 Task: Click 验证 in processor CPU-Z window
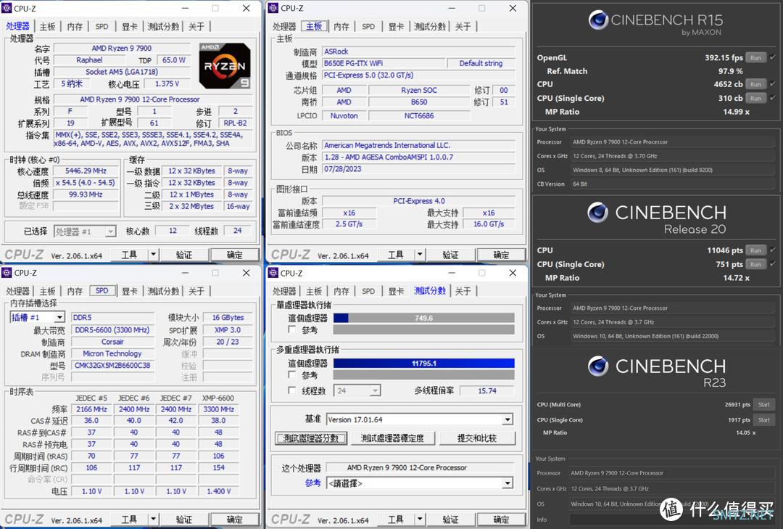(x=183, y=255)
